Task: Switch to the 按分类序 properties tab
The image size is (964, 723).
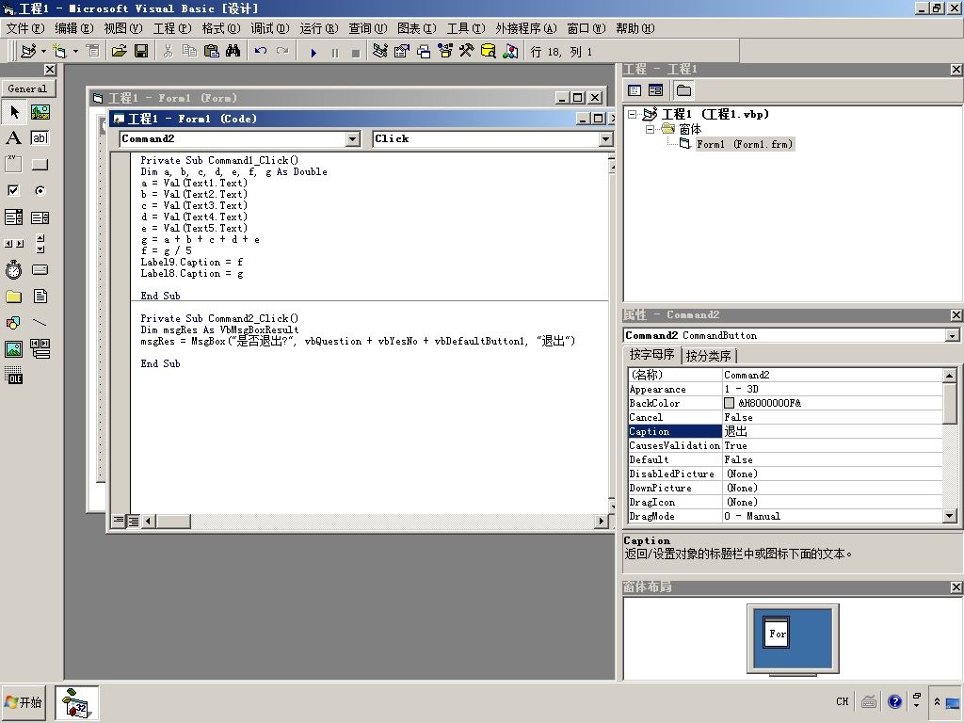Action: click(x=708, y=355)
